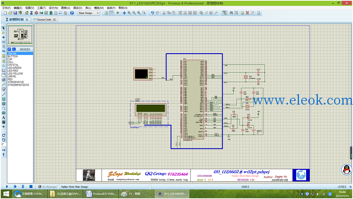
Task: Open the 调试(D) menu
Action: (77, 8)
